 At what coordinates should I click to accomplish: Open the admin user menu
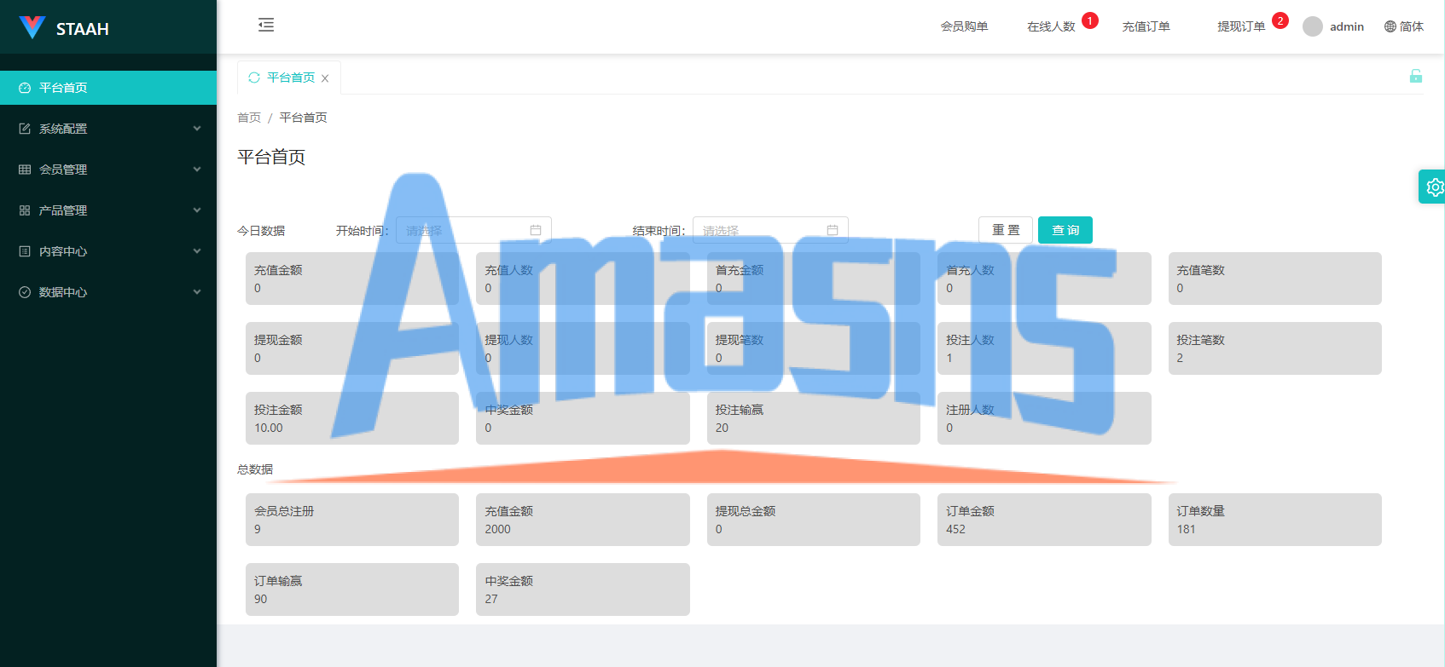click(1333, 26)
